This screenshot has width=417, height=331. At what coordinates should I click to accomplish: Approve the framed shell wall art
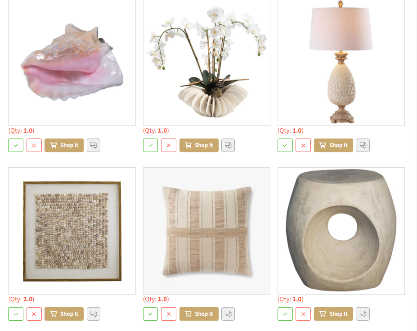(16, 314)
